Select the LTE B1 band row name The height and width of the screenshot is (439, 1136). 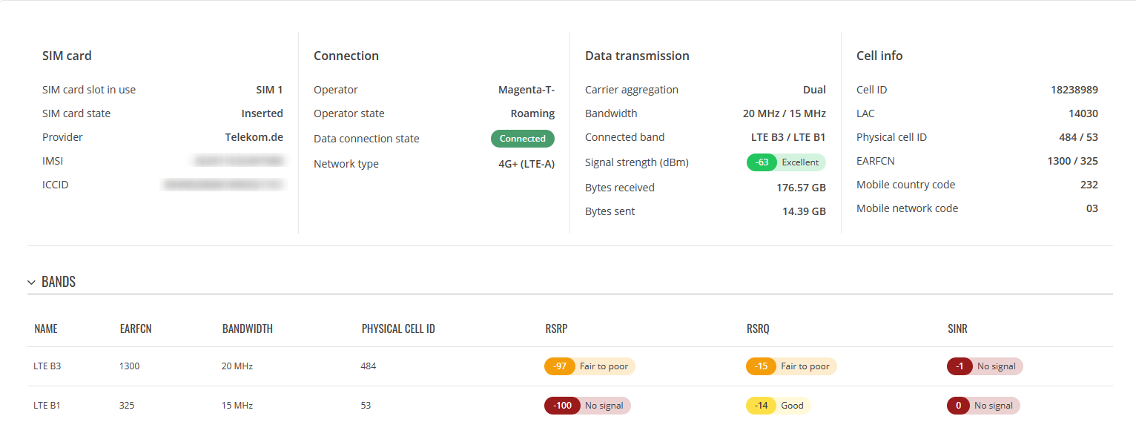click(47, 406)
